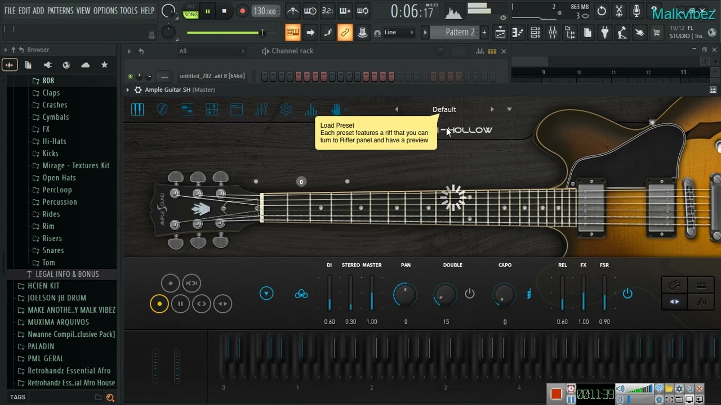Toggle the Pat/Song mode switch

coord(191,11)
